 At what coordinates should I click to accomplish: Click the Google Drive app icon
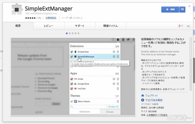[75, 84]
